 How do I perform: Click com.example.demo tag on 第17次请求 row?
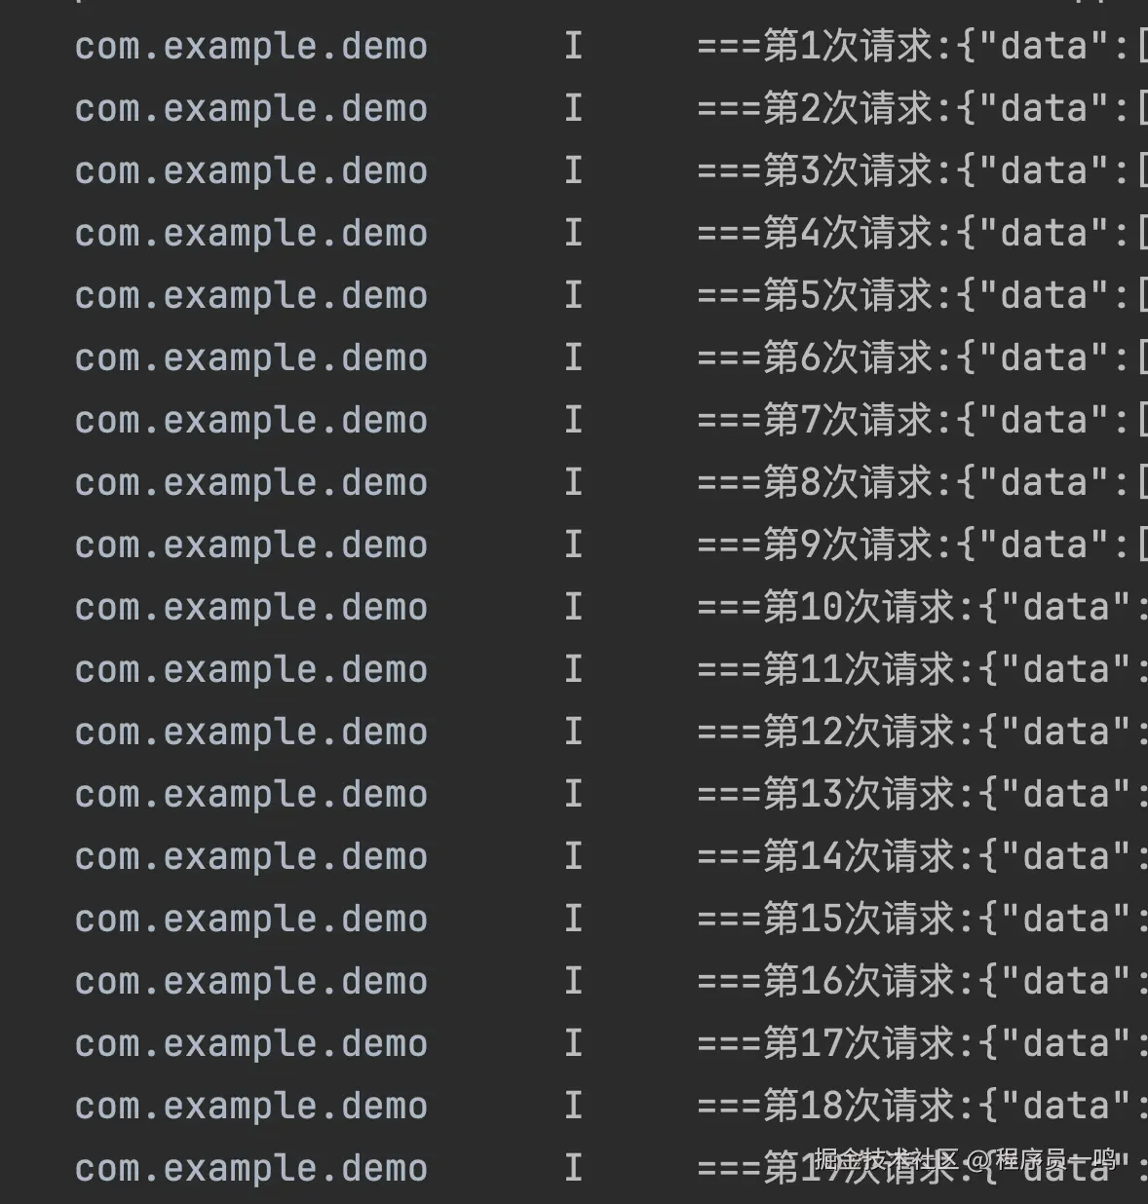(x=251, y=1044)
